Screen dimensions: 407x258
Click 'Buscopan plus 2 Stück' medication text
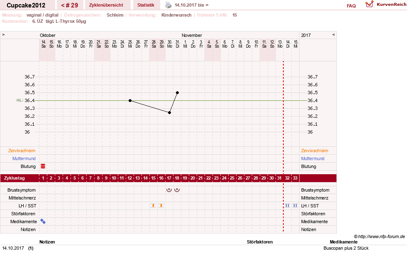pyautogui.click(x=346, y=248)
